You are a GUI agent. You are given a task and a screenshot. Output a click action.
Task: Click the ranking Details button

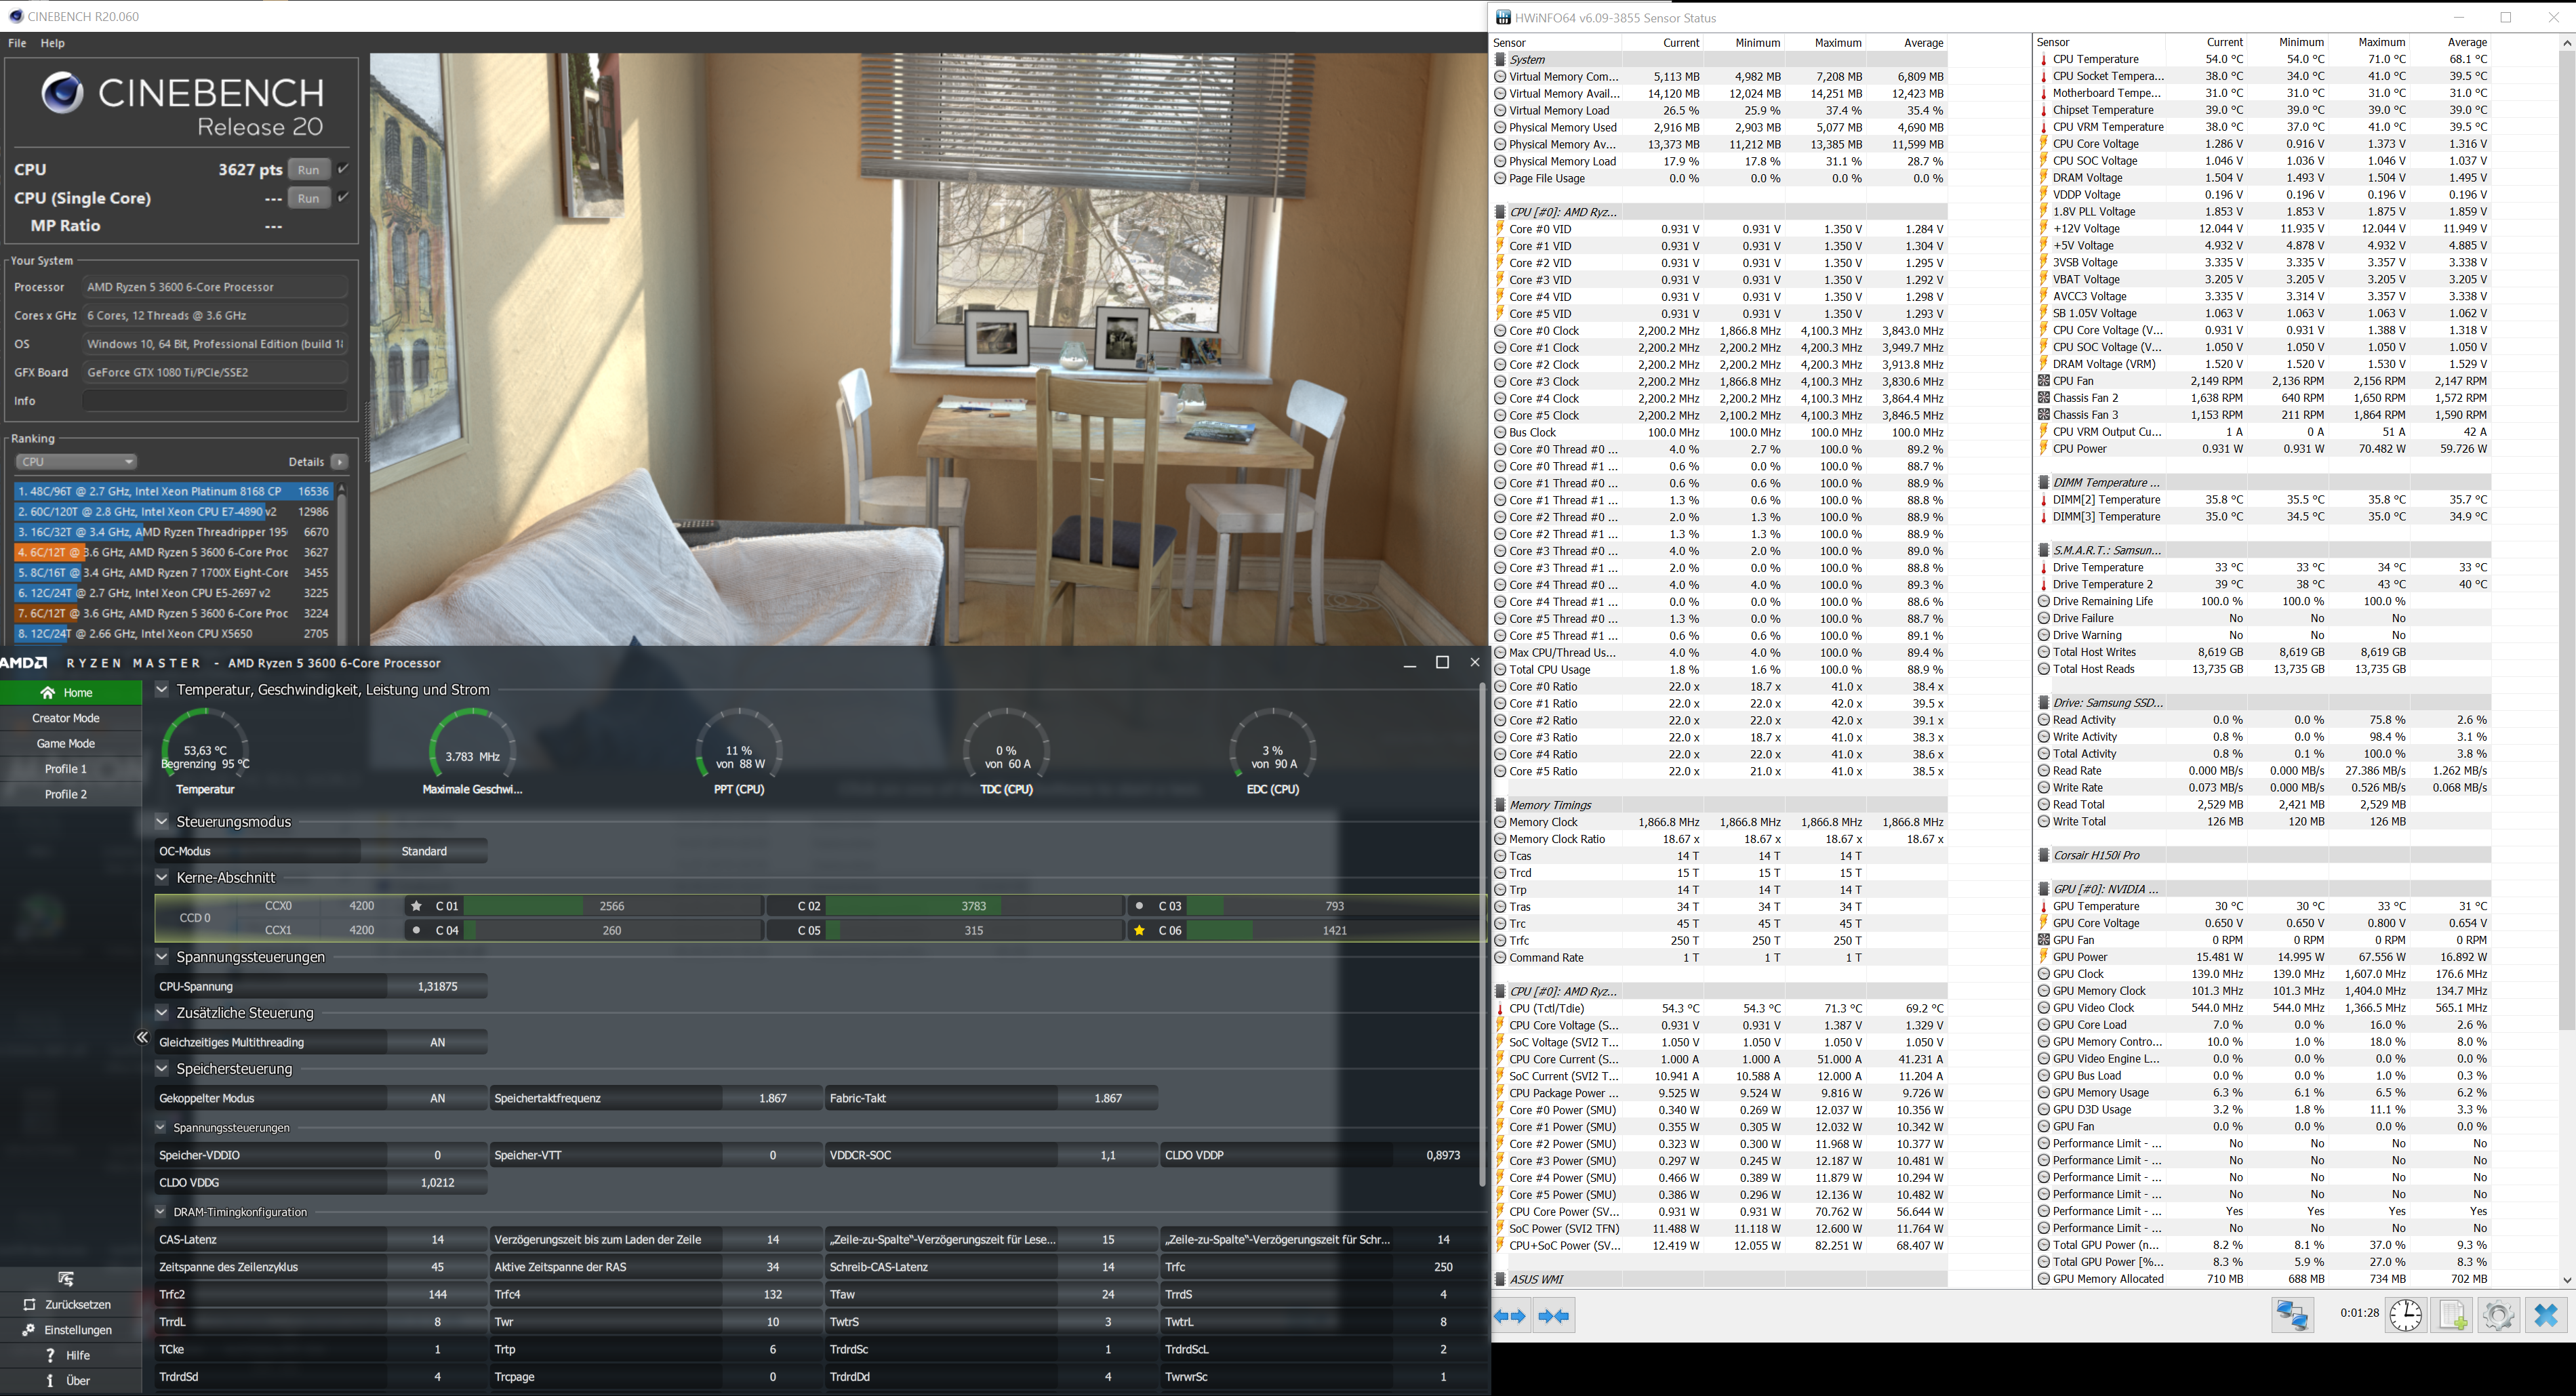(x=340, y=462)
